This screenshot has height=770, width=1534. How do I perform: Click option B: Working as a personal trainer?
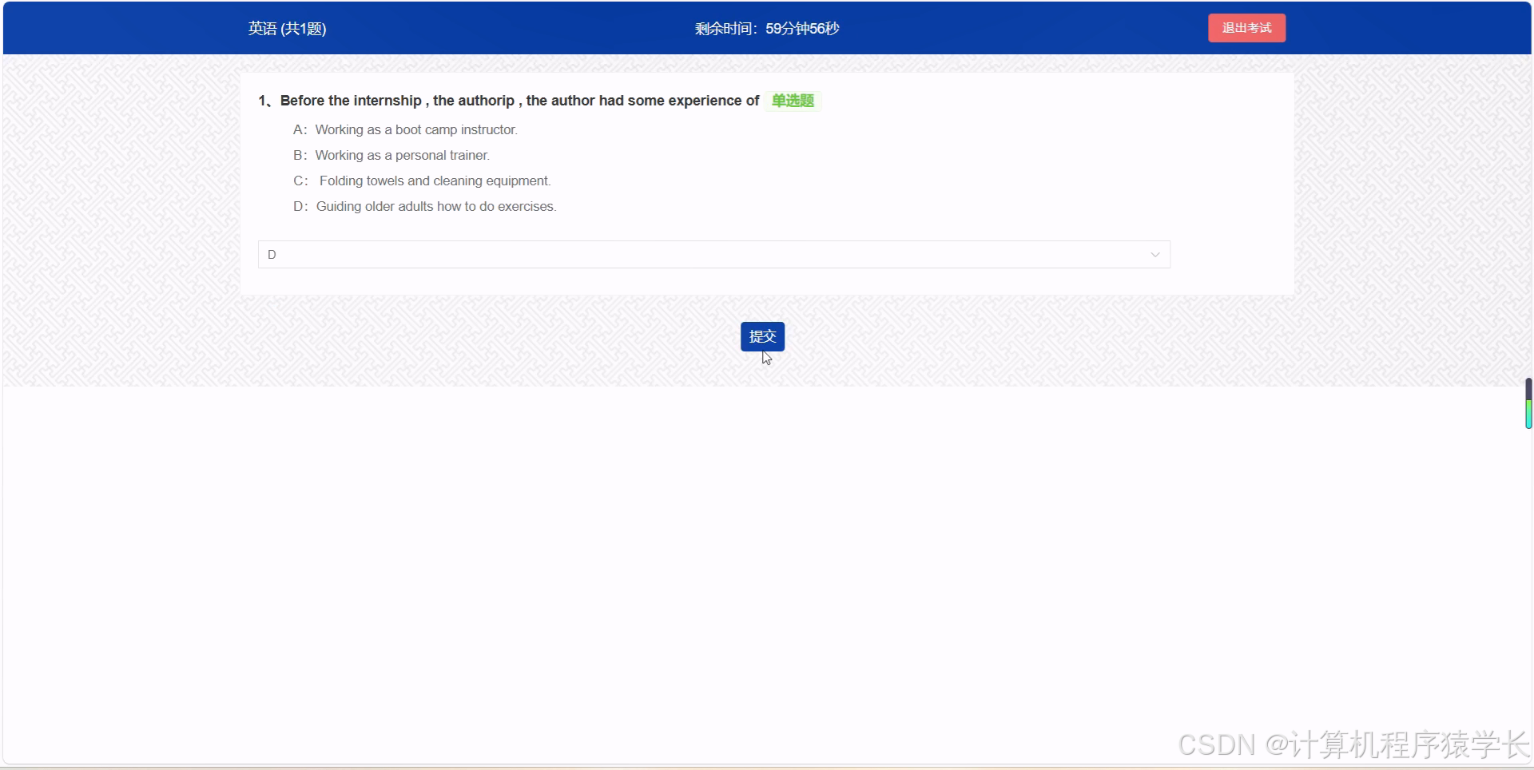[x=391, y=155]
